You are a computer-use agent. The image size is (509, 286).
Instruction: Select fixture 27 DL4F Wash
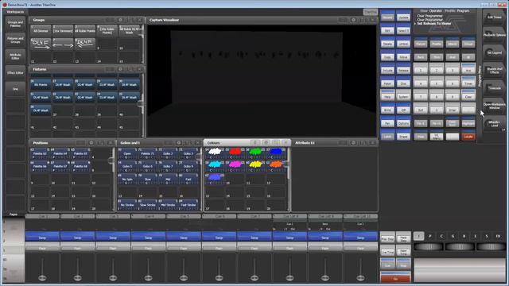[x=63, y=84]
